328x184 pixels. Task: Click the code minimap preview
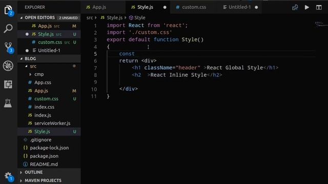click(x=321, y=24)
